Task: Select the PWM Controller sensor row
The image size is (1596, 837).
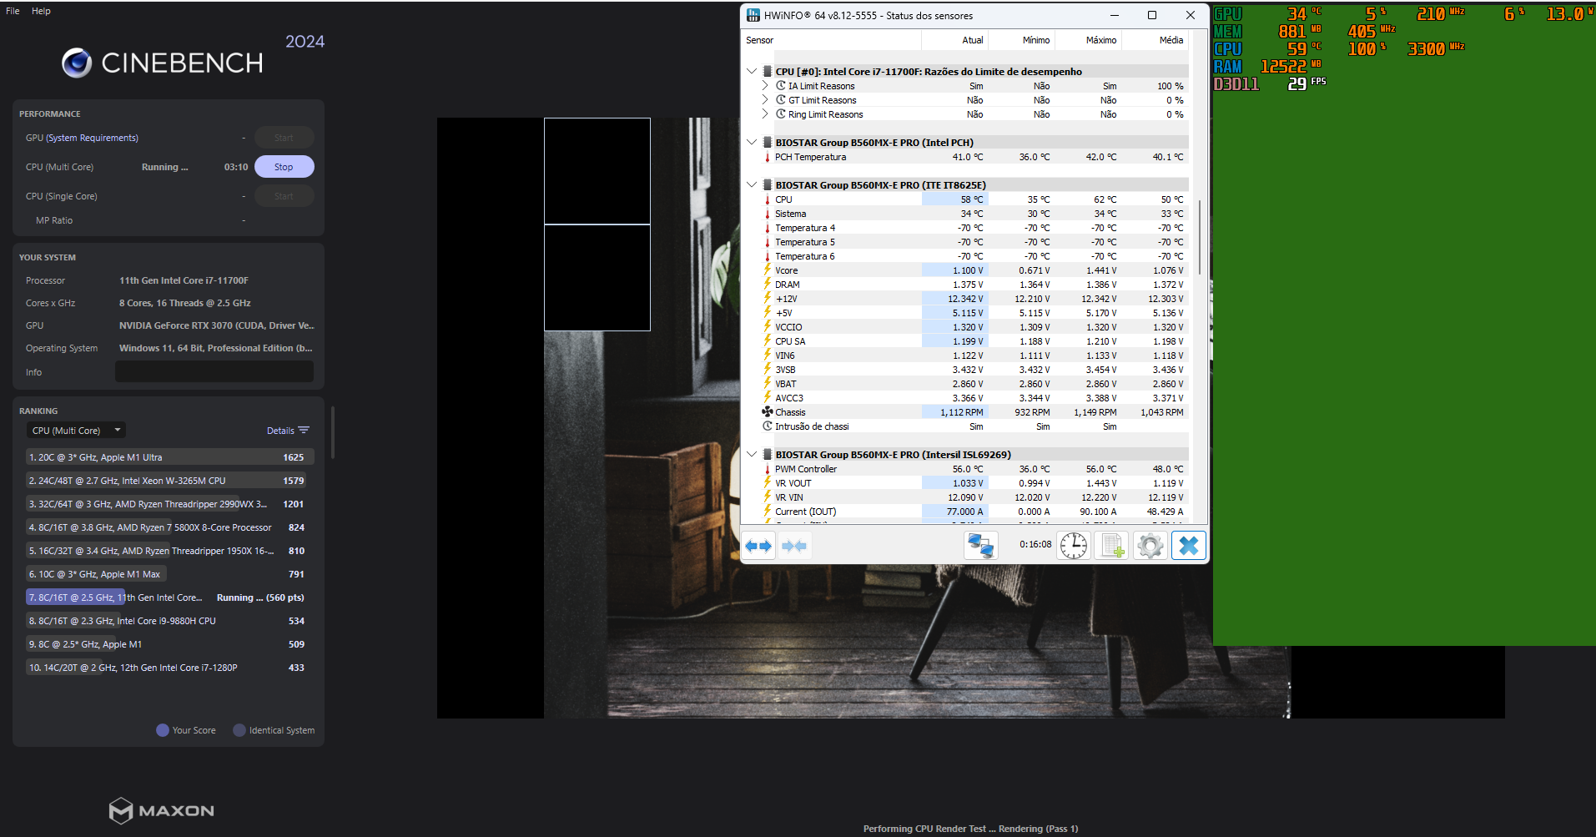Action: point(974,469)
